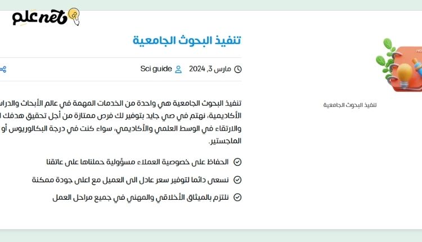Click the check icon beside the fair price line

237,180
